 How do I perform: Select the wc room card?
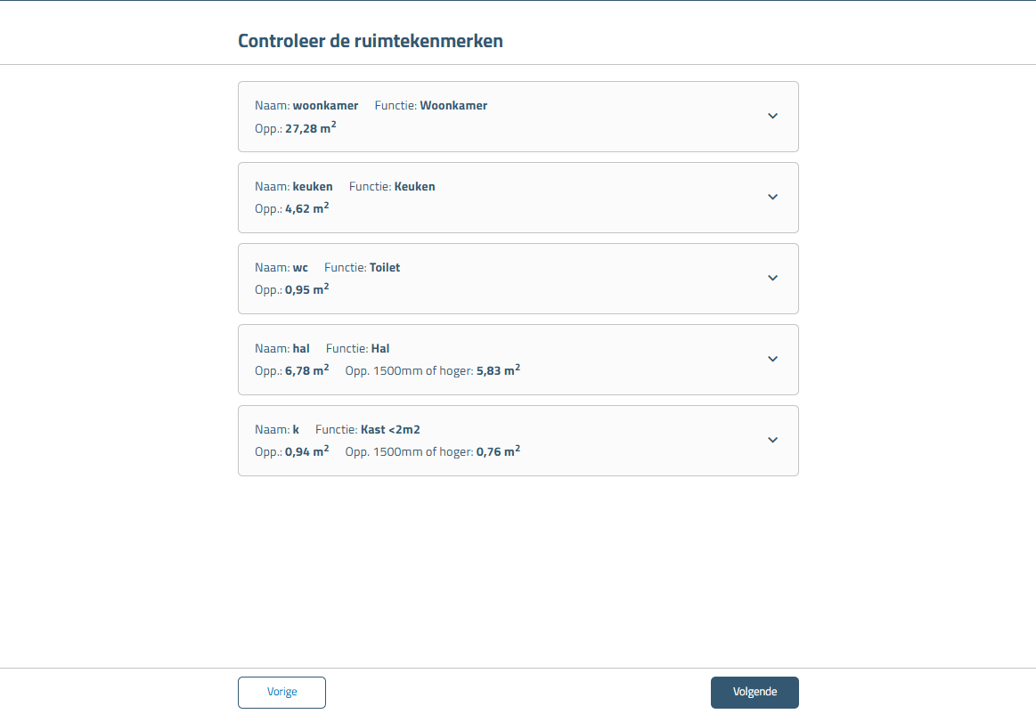tap(518, 278)
